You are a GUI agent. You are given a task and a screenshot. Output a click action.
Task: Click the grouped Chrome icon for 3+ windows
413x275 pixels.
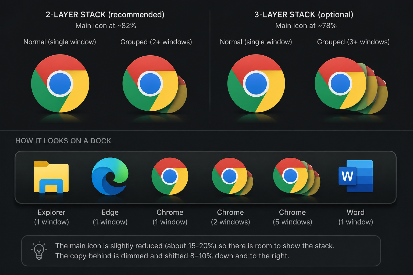tap(351, 85)
